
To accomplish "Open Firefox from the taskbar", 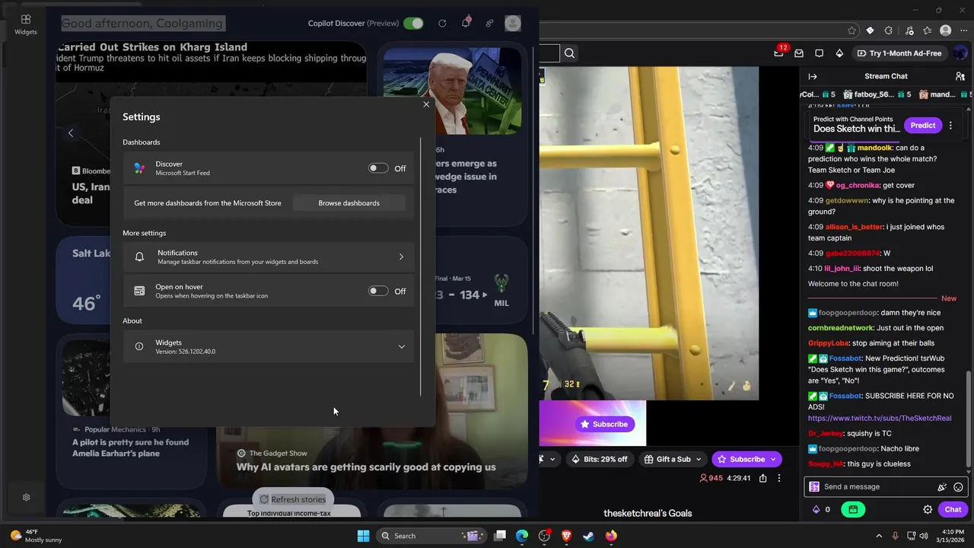I will click(x=611, y=536).
